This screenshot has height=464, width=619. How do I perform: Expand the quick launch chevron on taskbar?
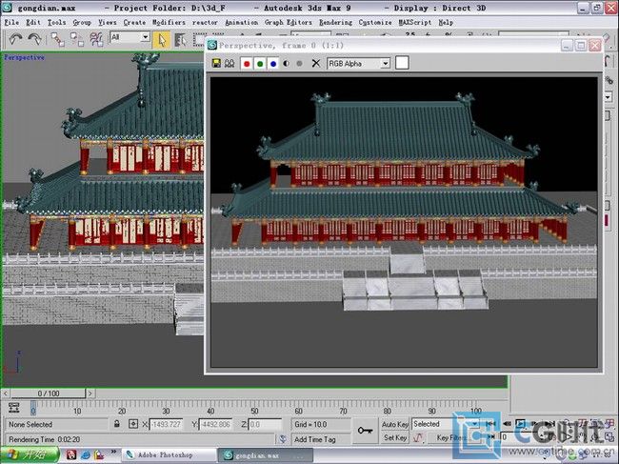pos(113,452)
